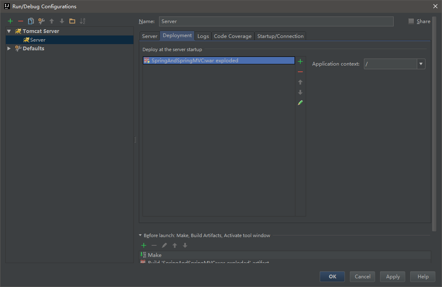Open edit defaults wrench icon
The width and height of the screenshot is (442, 287).
[41, 21]
